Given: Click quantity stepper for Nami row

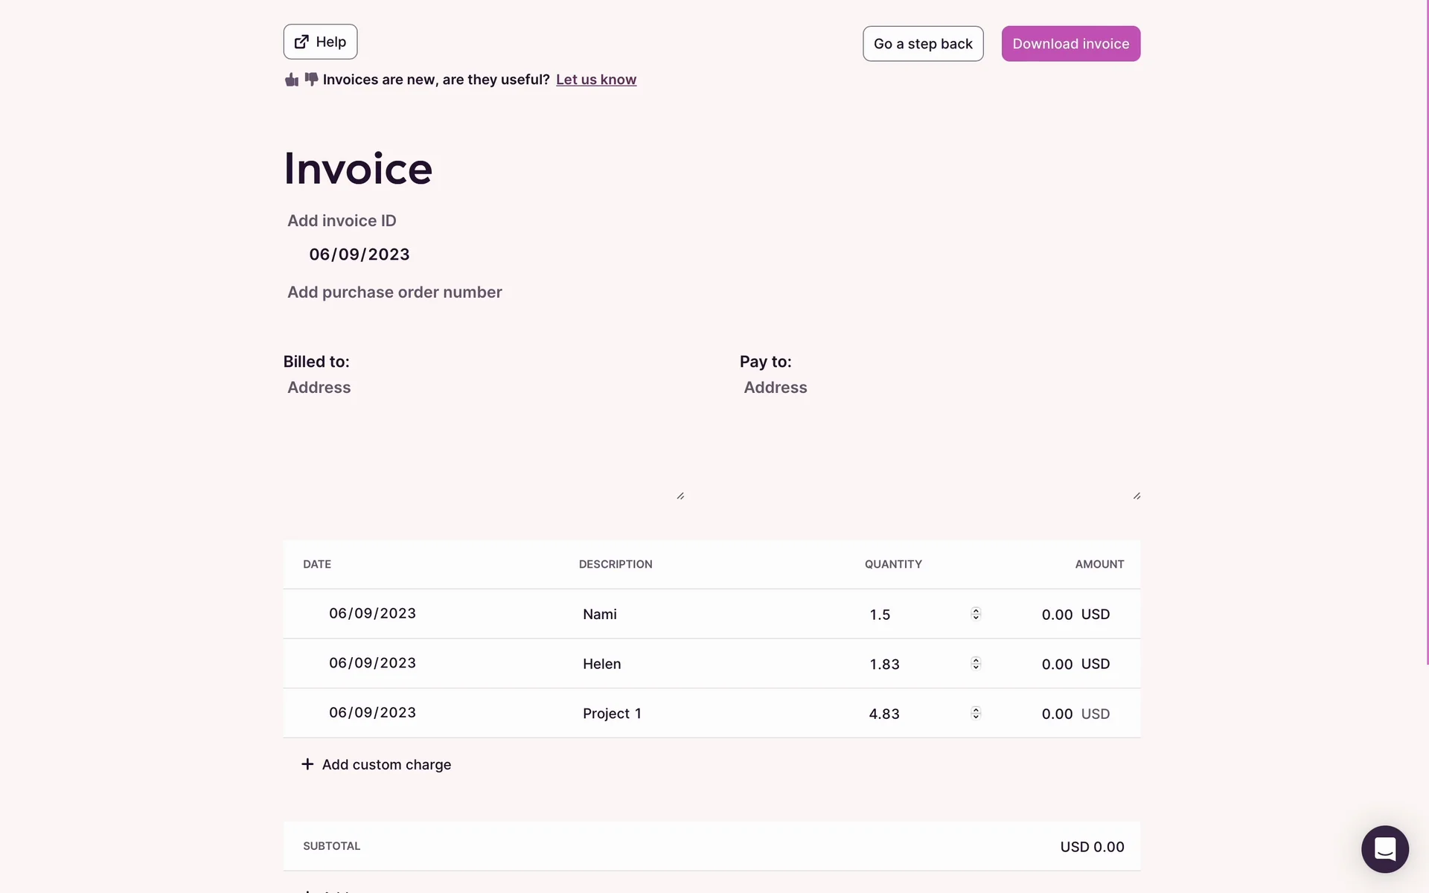Looking at the screenshot, I should [976, 614].
